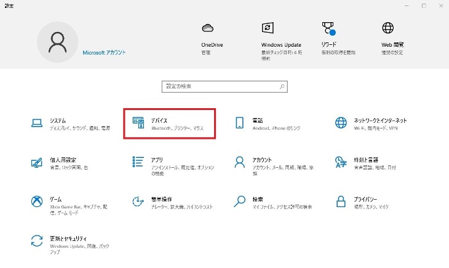Click the リワード label text
This screenshot has width=449, height=268.
coord(328,45)
